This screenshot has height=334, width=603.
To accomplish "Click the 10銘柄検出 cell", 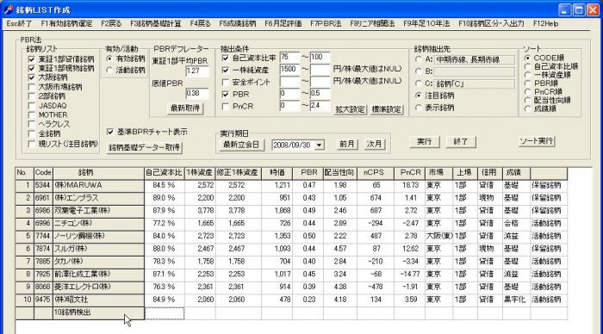I will (98, 312).
